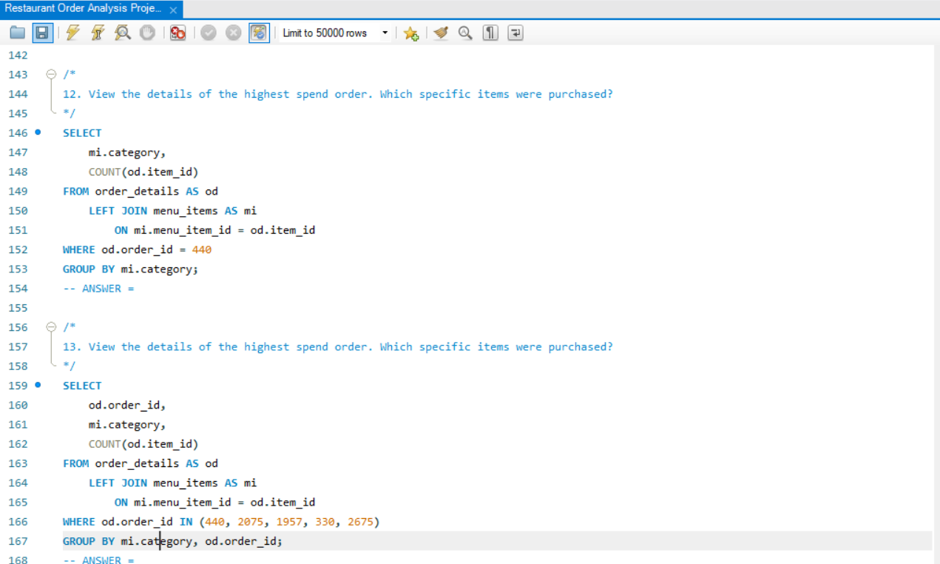Click the order id value 440 on line 152
Viewport: 940px width, 564px height.
pos(202,249)
